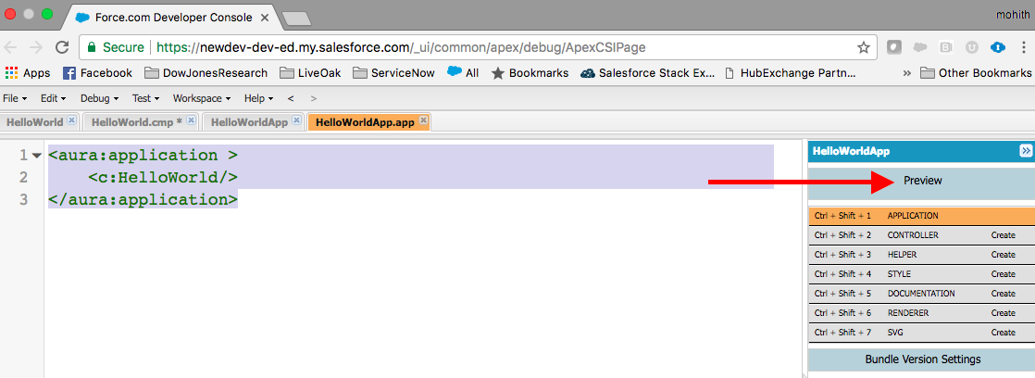The height and width of the screenshot is (378, 1035).
Task: Create the RENDERER resource
Action: [1003, 312]
